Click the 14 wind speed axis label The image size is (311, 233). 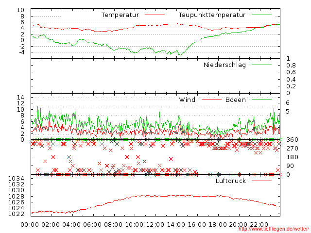(x=20, y=97)
